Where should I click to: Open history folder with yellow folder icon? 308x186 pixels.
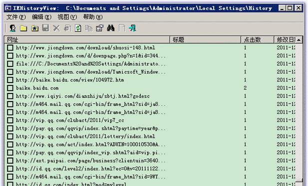pyautogui.click(x=23, y=28)
